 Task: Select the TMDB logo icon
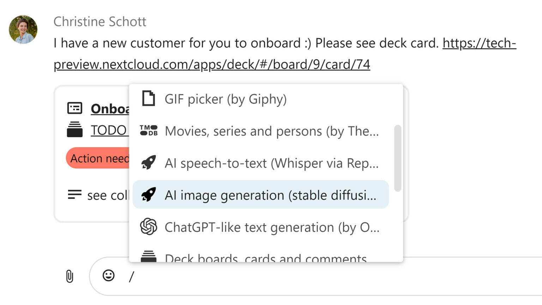[149, 131]
